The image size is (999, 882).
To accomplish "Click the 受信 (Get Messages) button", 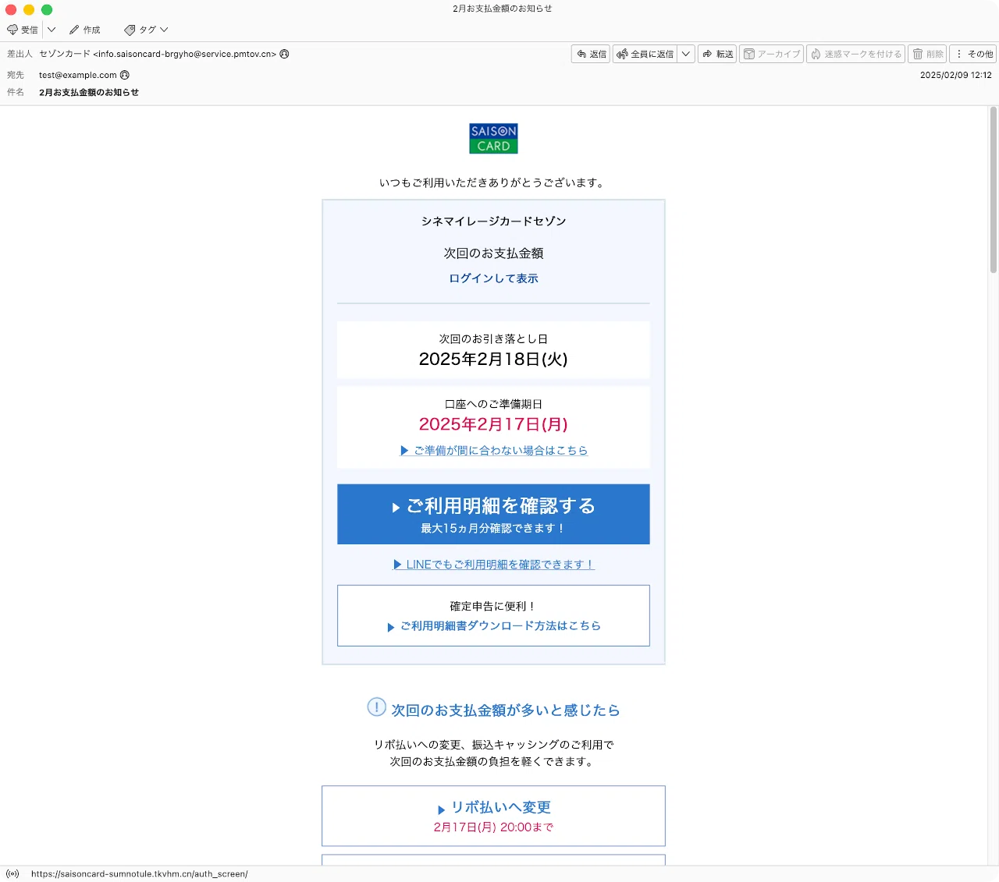I will [x=23, y=30].
